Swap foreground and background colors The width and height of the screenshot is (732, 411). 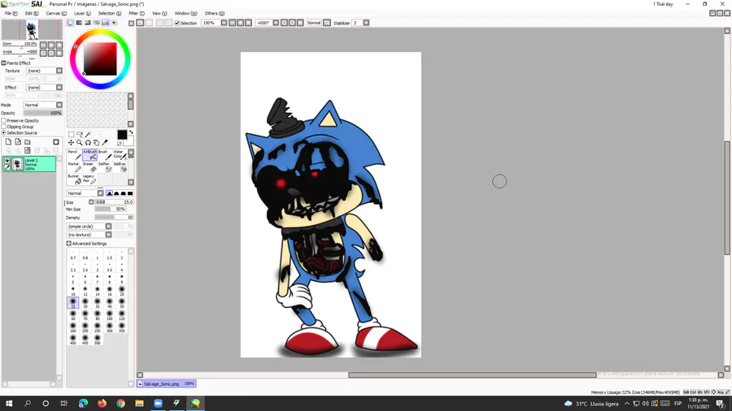(131, 133)
